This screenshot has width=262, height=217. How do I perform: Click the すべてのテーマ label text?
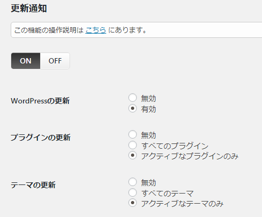(x=167, y=193)
